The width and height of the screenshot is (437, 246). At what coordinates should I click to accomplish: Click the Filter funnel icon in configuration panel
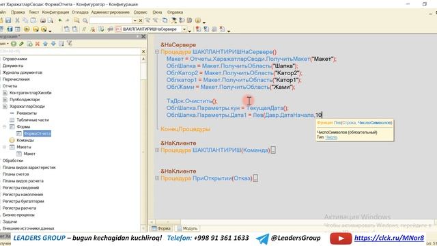70,44
